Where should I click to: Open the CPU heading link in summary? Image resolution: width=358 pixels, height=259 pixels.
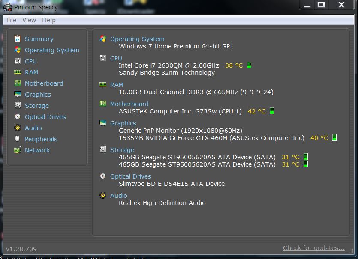(116, 58)
